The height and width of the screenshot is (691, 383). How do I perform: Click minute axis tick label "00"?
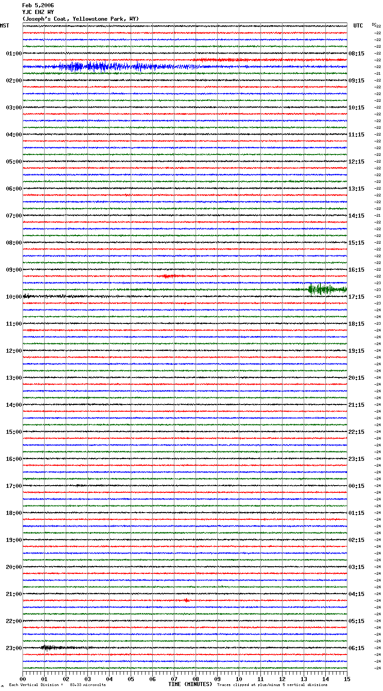pyautogui.click(x=23, y=679)
